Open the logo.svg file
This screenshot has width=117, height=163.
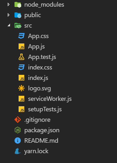tap(39, 88)
